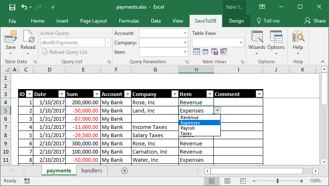Choose Taxes in the dropdown list

pos(199,133)
